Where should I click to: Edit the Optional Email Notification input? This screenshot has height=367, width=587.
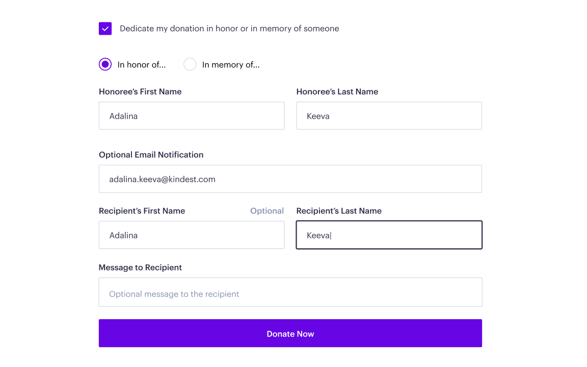(290, 179)
